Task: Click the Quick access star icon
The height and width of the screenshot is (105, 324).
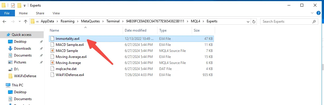Action: point(8,35)
